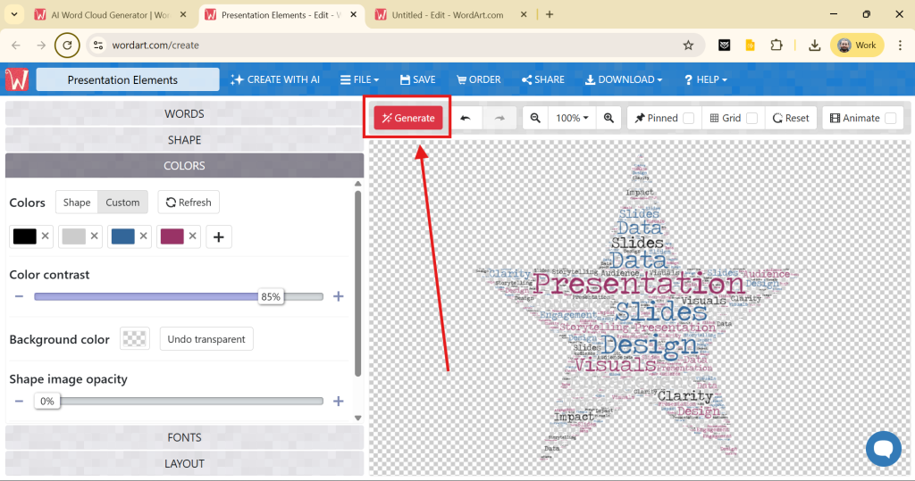Image resolution: width=915 pixels, height=481 pixels.
Task: Enable the Pinned checkbox
Action: [x=689, y=118]
